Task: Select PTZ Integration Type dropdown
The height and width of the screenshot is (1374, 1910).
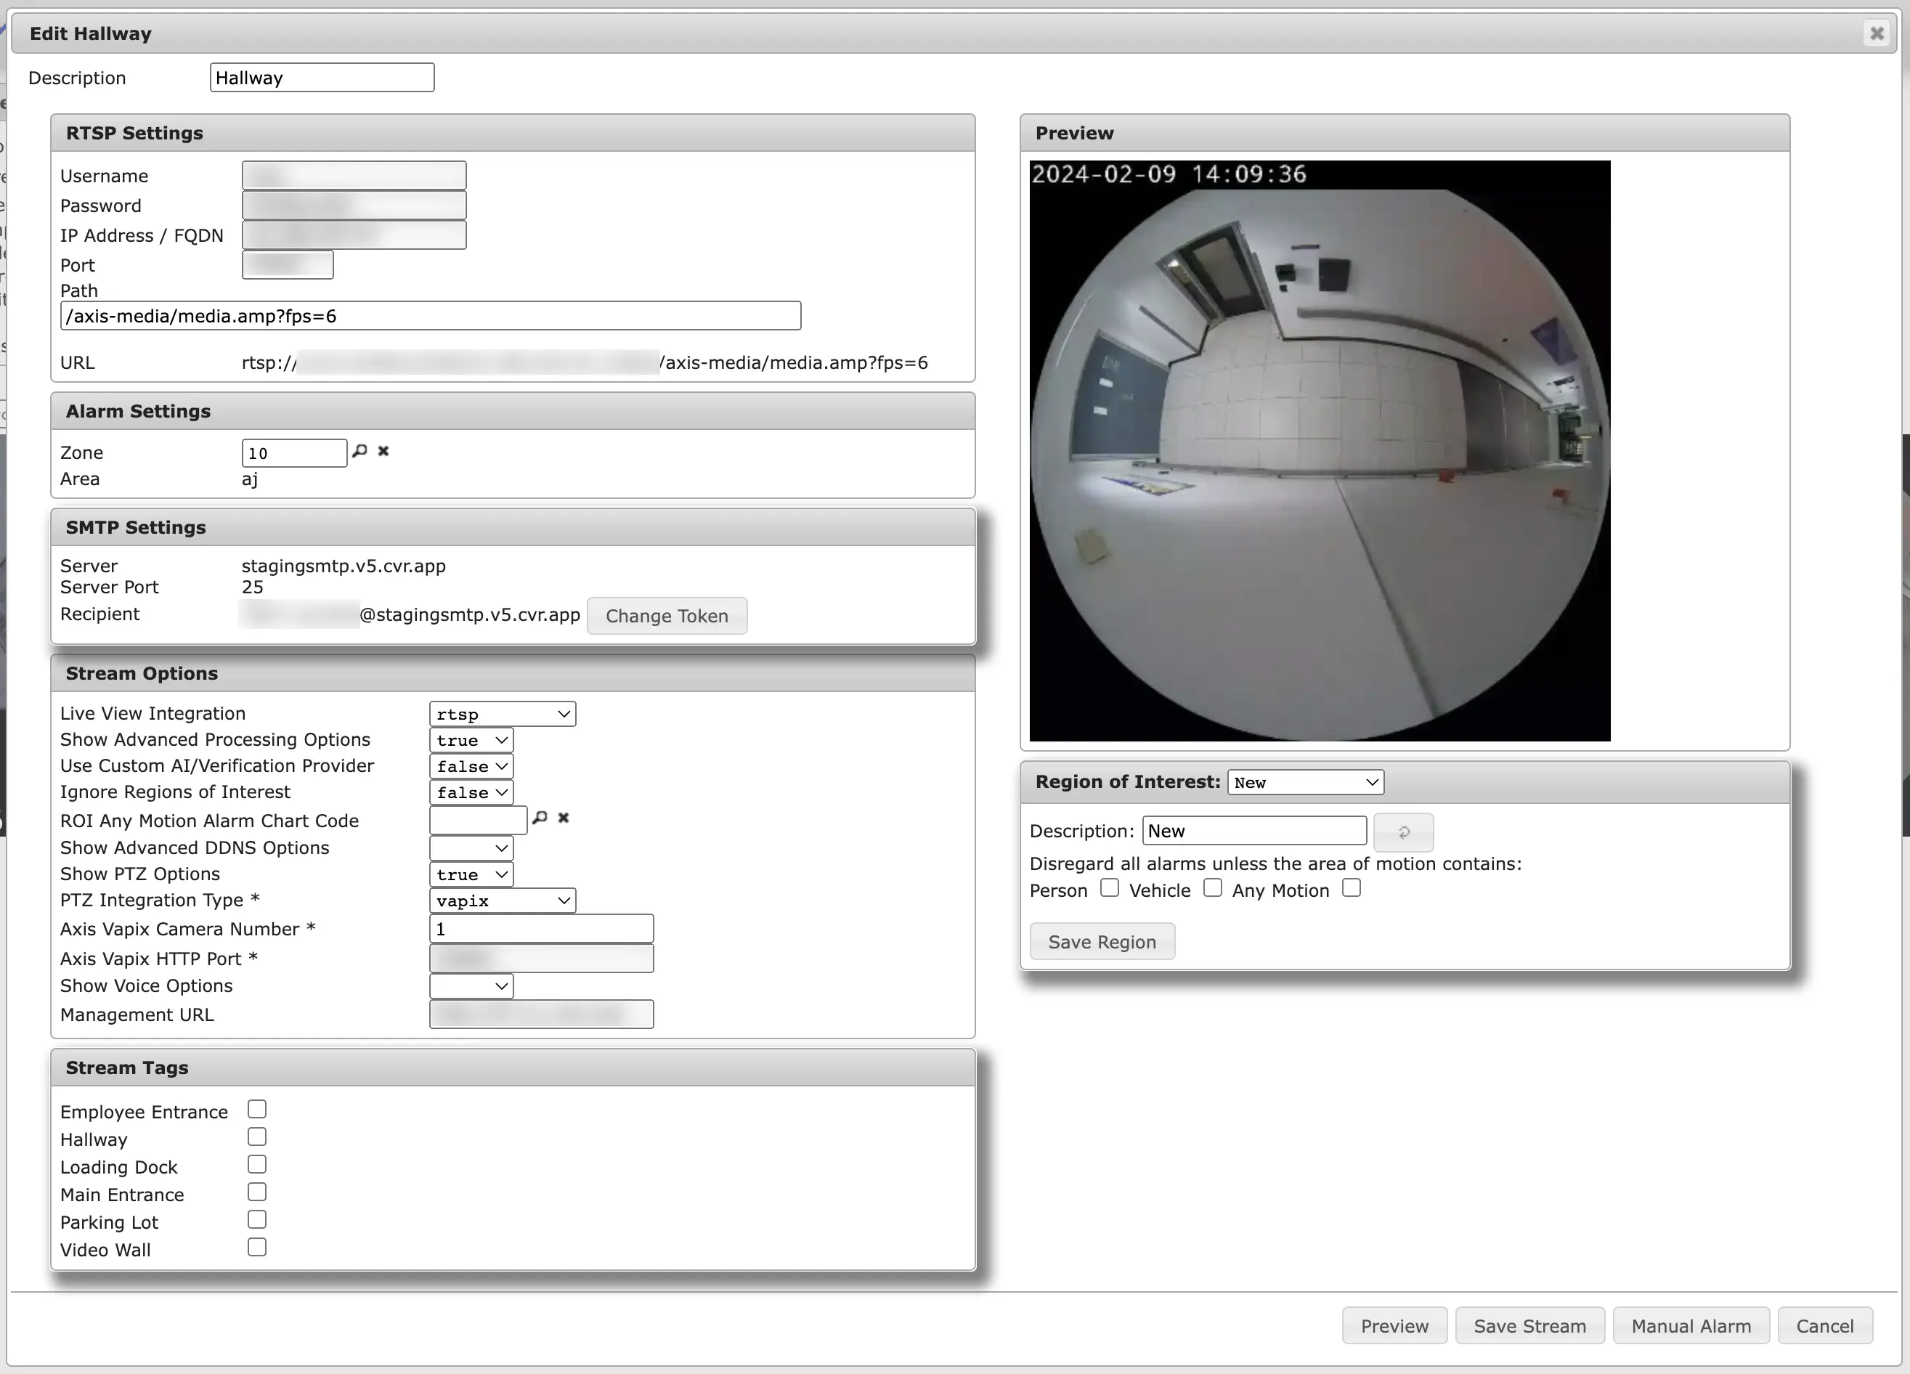Action: [502, 901]
